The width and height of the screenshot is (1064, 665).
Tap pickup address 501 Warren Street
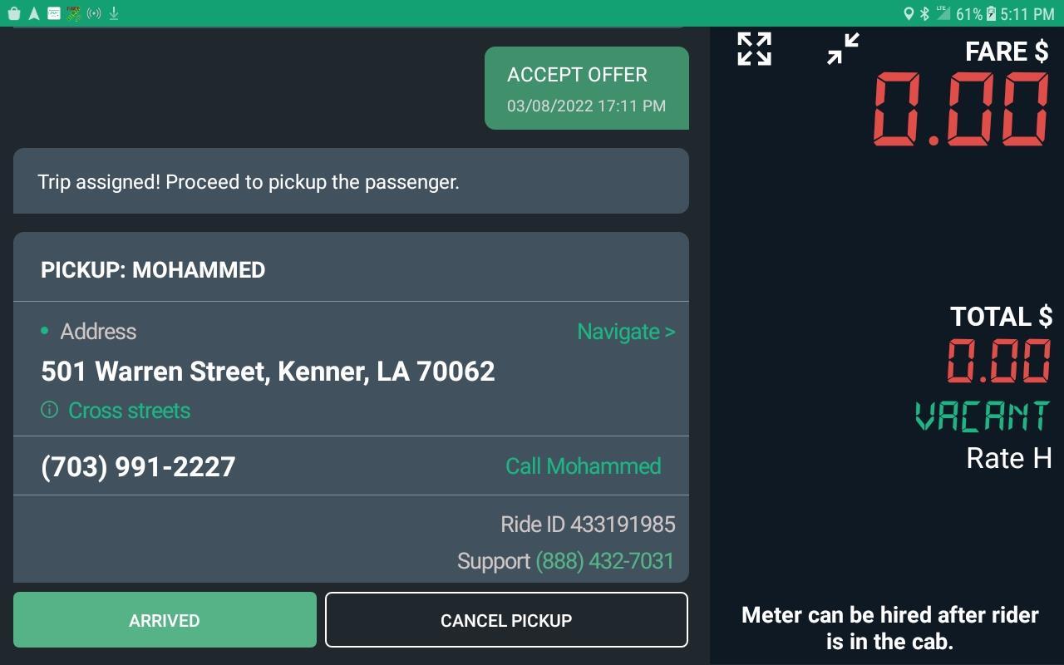268,371
